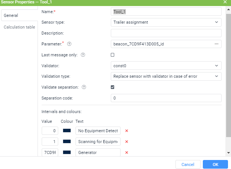Confirm changes with the OK button
The width and height of the screenshot is (231, 169).
pos(215,164)
